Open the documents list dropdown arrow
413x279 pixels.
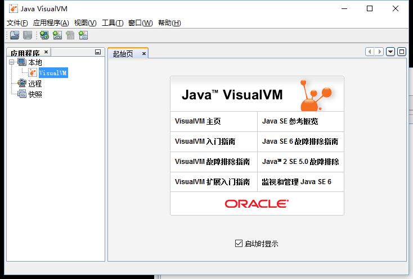[390, 52]
